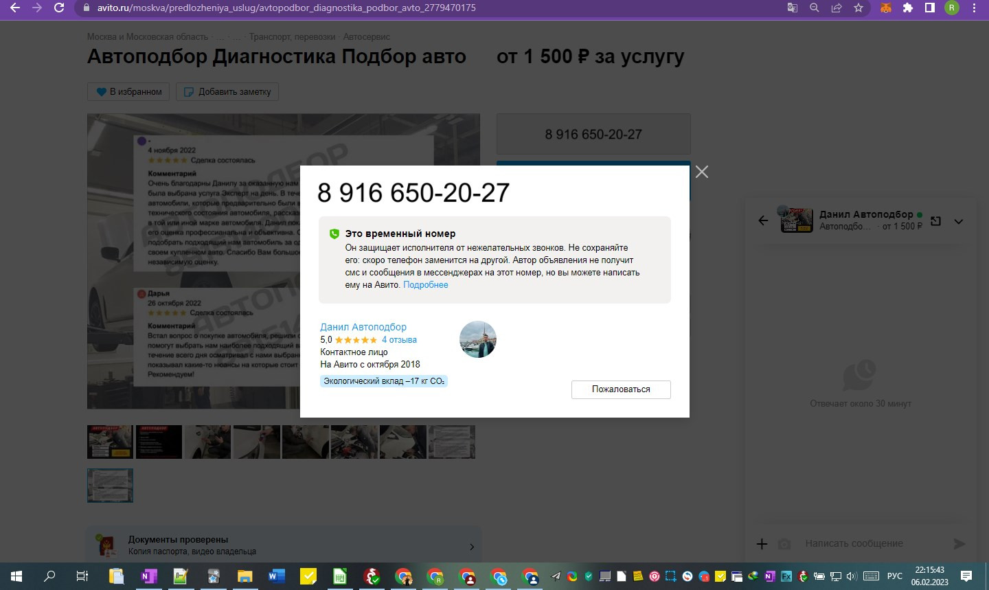Viewport: 989px width, 590px height.
Task: Switch input language via 'РУС' indicator
Action: (x=895, y=576)
